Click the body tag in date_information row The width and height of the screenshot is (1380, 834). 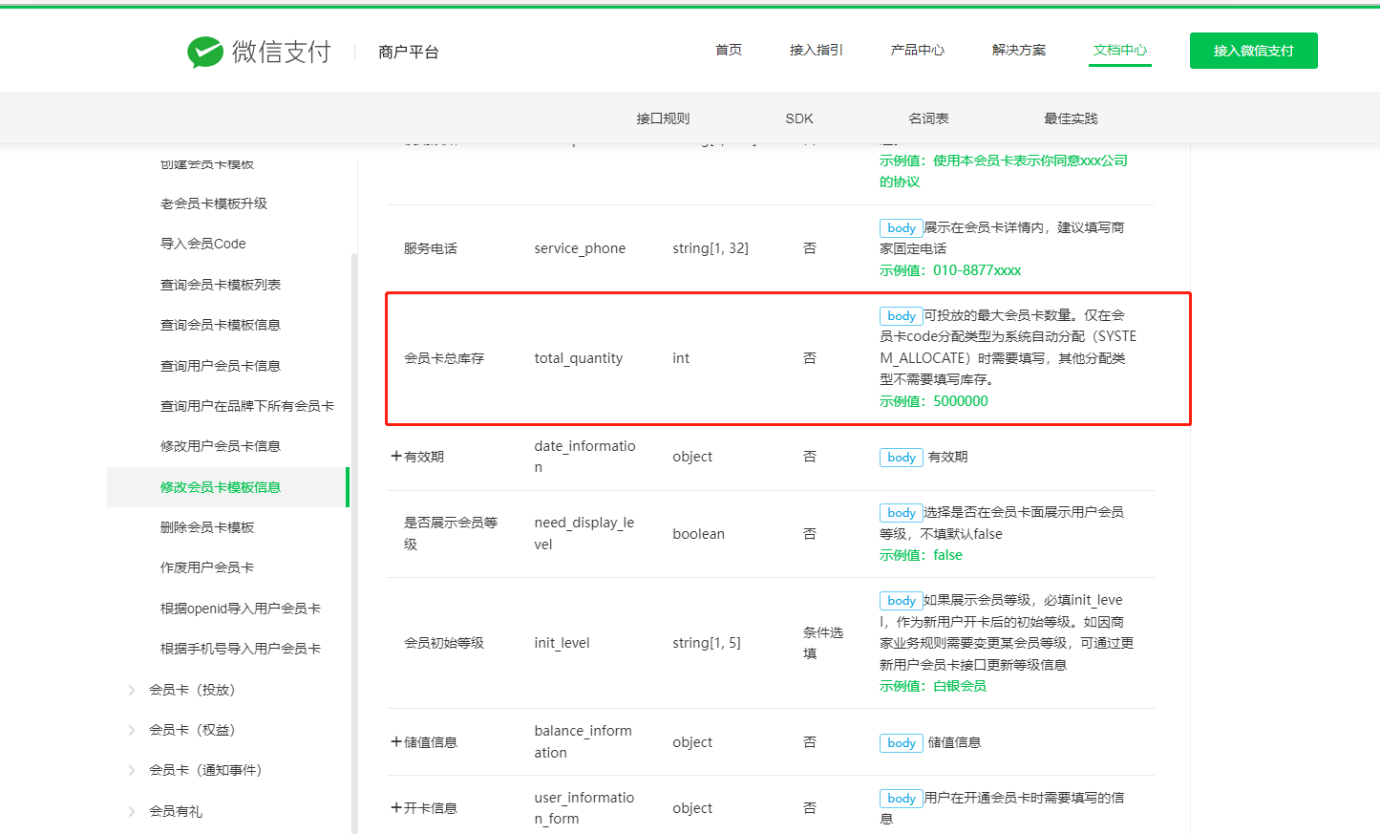click(902, 458)
